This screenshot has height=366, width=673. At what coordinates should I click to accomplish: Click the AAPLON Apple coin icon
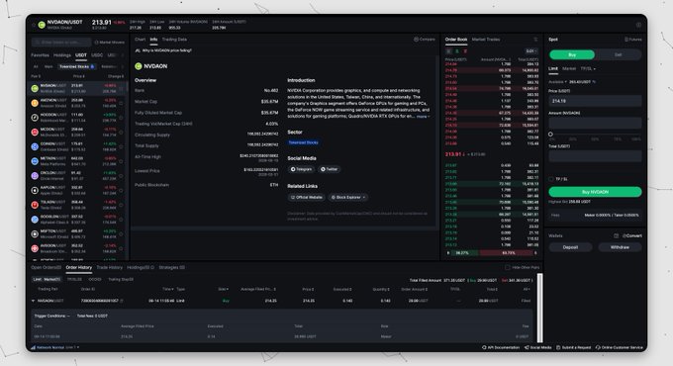35,190
